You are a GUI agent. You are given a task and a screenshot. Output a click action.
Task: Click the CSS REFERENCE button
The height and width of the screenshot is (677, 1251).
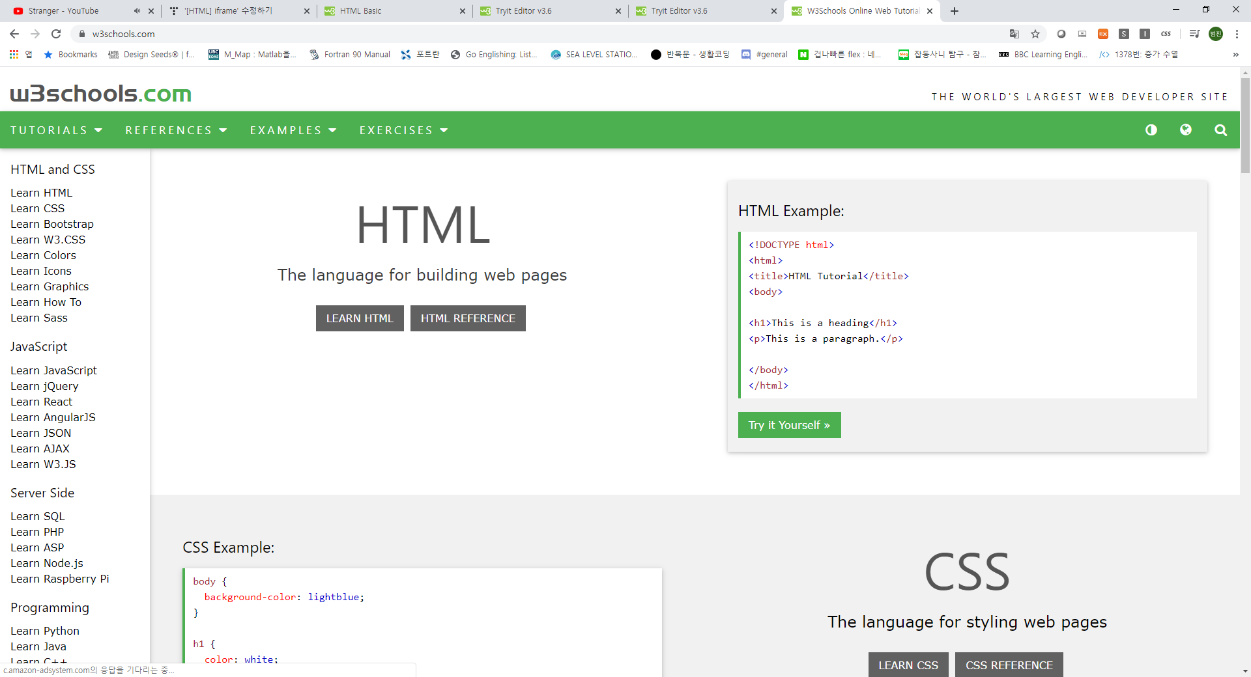1009,665
